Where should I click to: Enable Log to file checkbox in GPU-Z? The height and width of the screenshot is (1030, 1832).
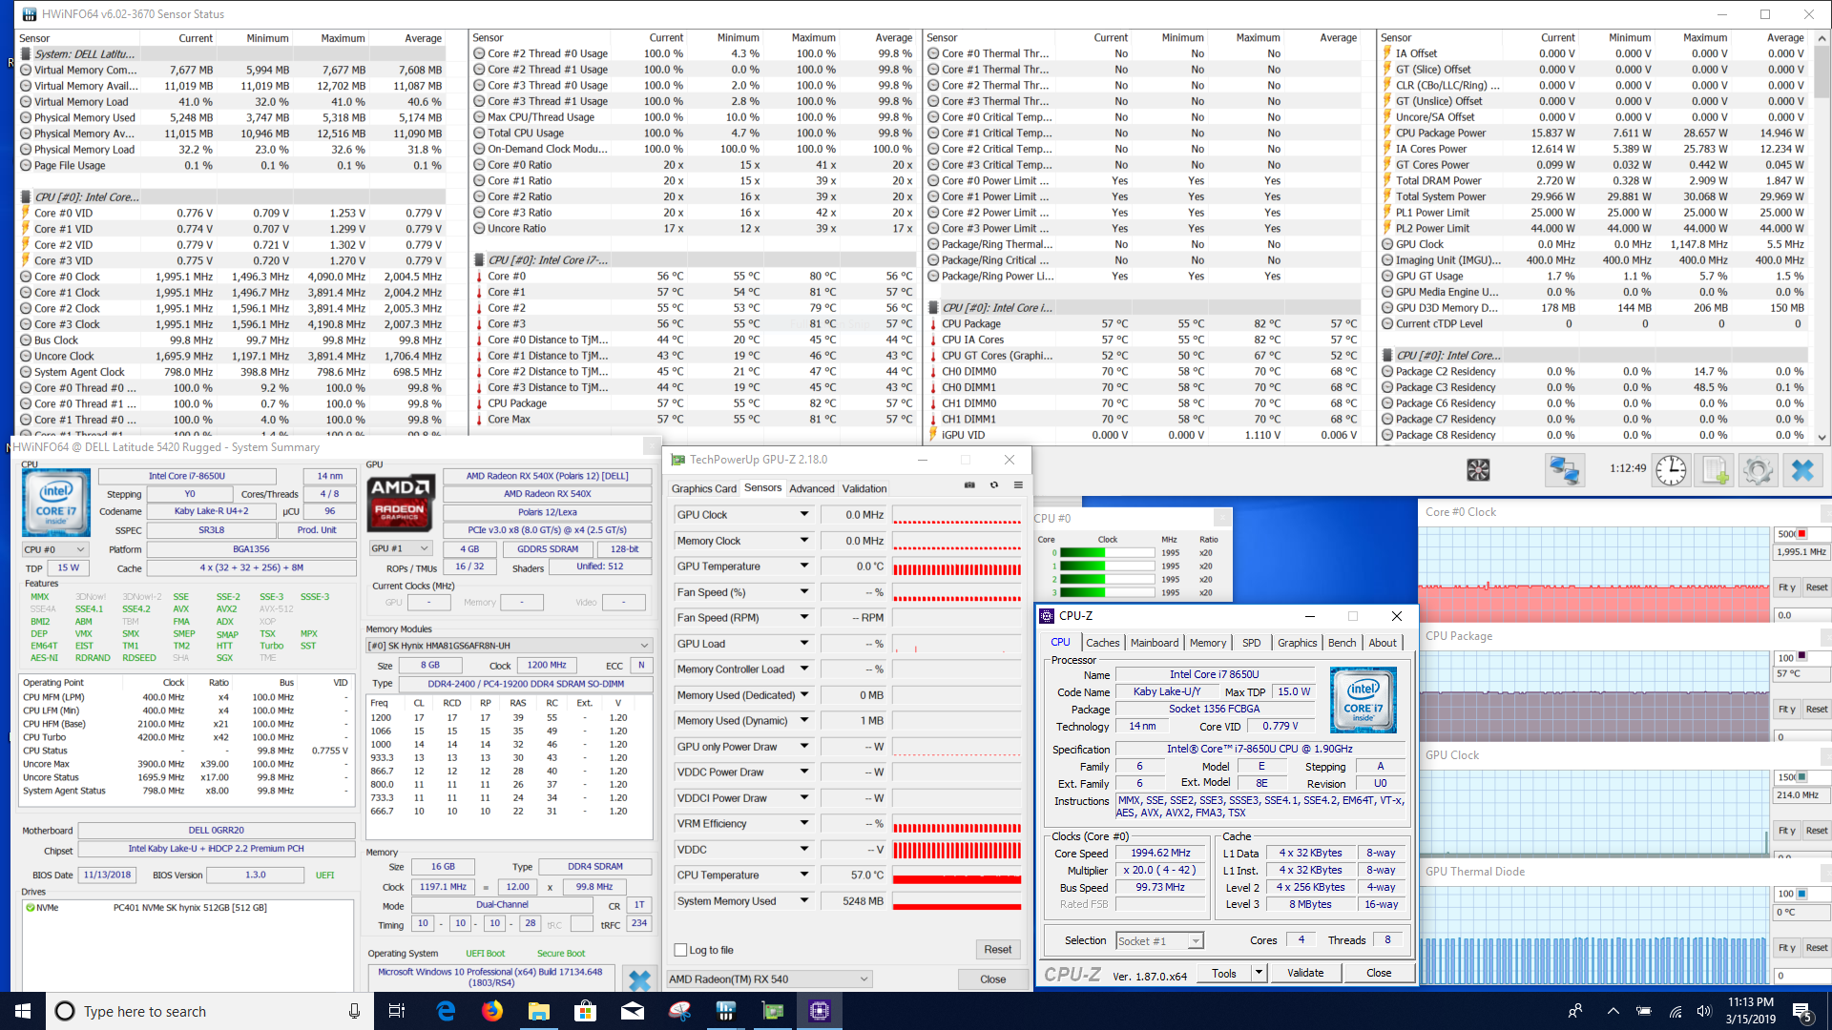680,950
